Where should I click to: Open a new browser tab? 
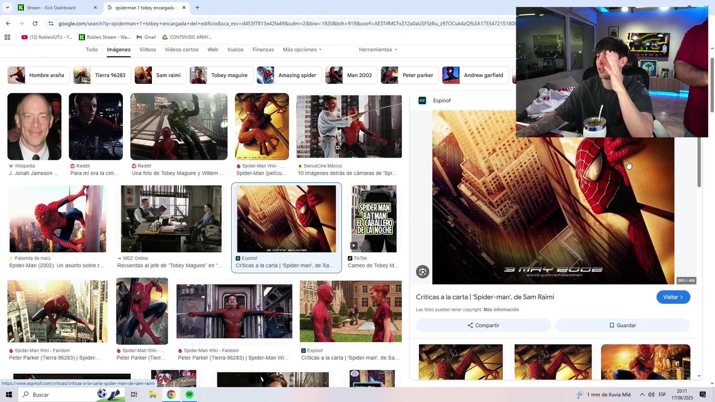click(197, 8)
